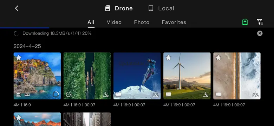Toggle the star on the wind turbine video
The height and width of the screenshot is (126, 274).
pyautogui.click(x=168, y=57)
